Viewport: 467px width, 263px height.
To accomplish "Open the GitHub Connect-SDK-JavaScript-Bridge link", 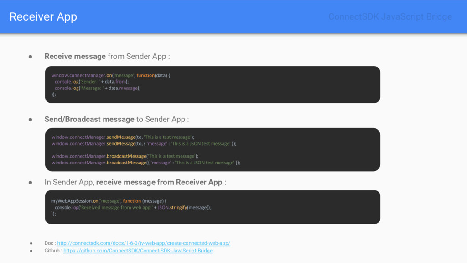I will coord(138,251).
